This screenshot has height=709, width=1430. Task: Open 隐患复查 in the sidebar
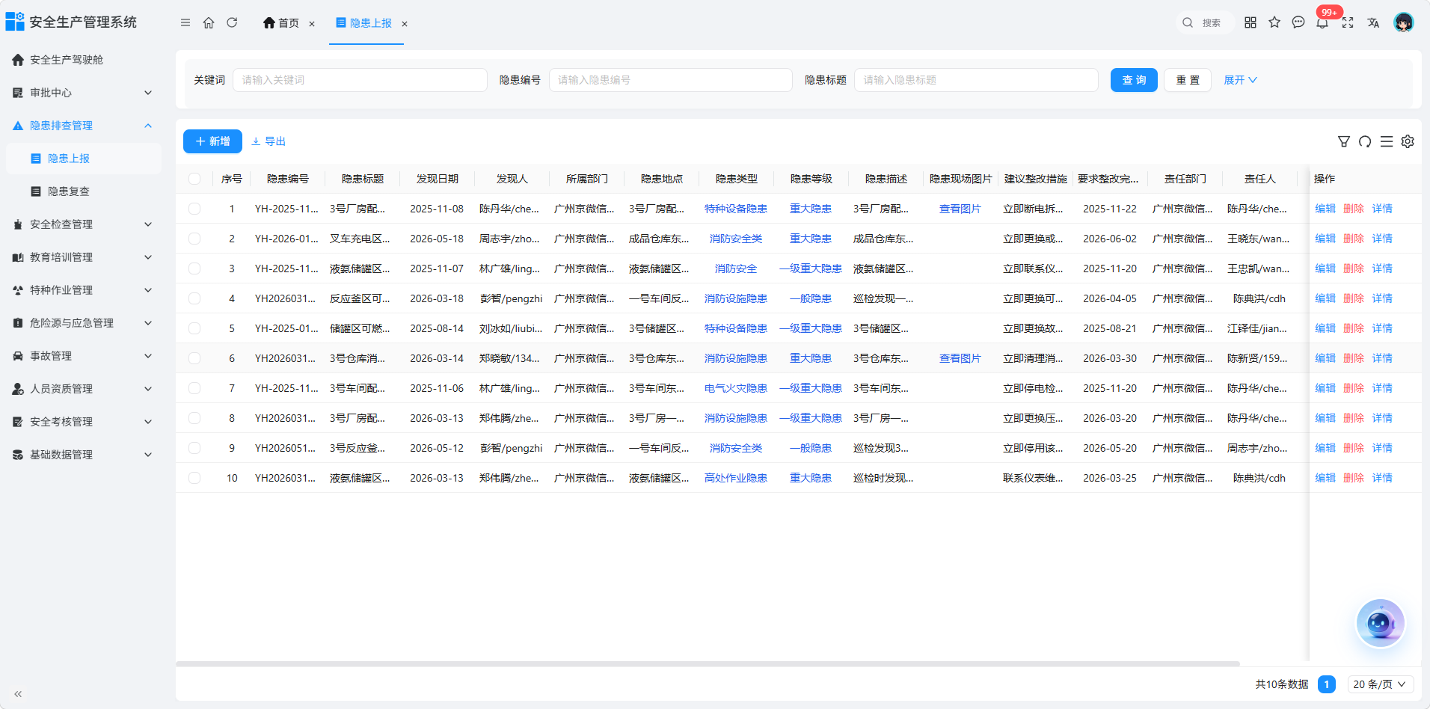83,191
